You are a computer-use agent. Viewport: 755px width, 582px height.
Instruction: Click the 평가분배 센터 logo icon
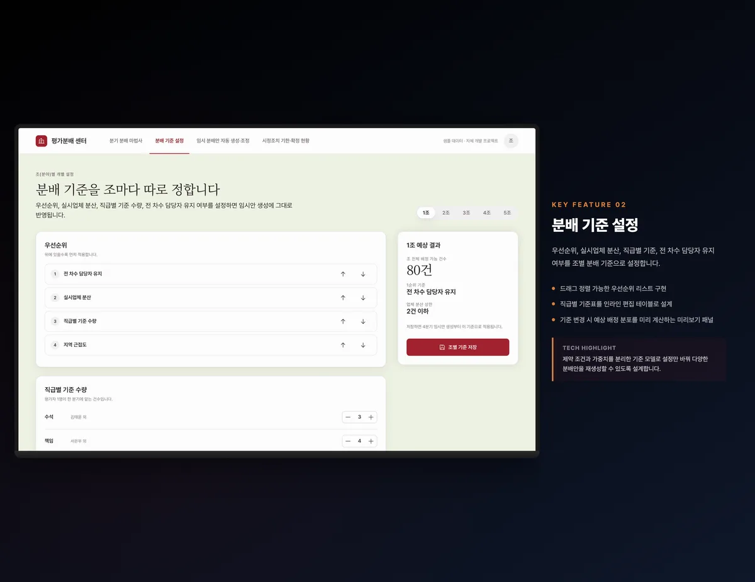42,141
